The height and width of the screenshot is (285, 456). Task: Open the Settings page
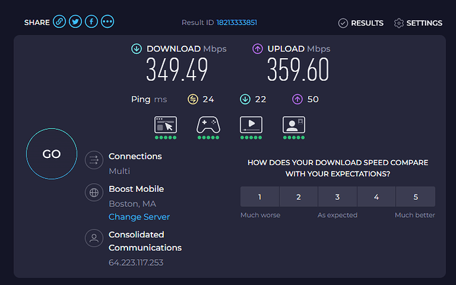[x=418, y=23]
